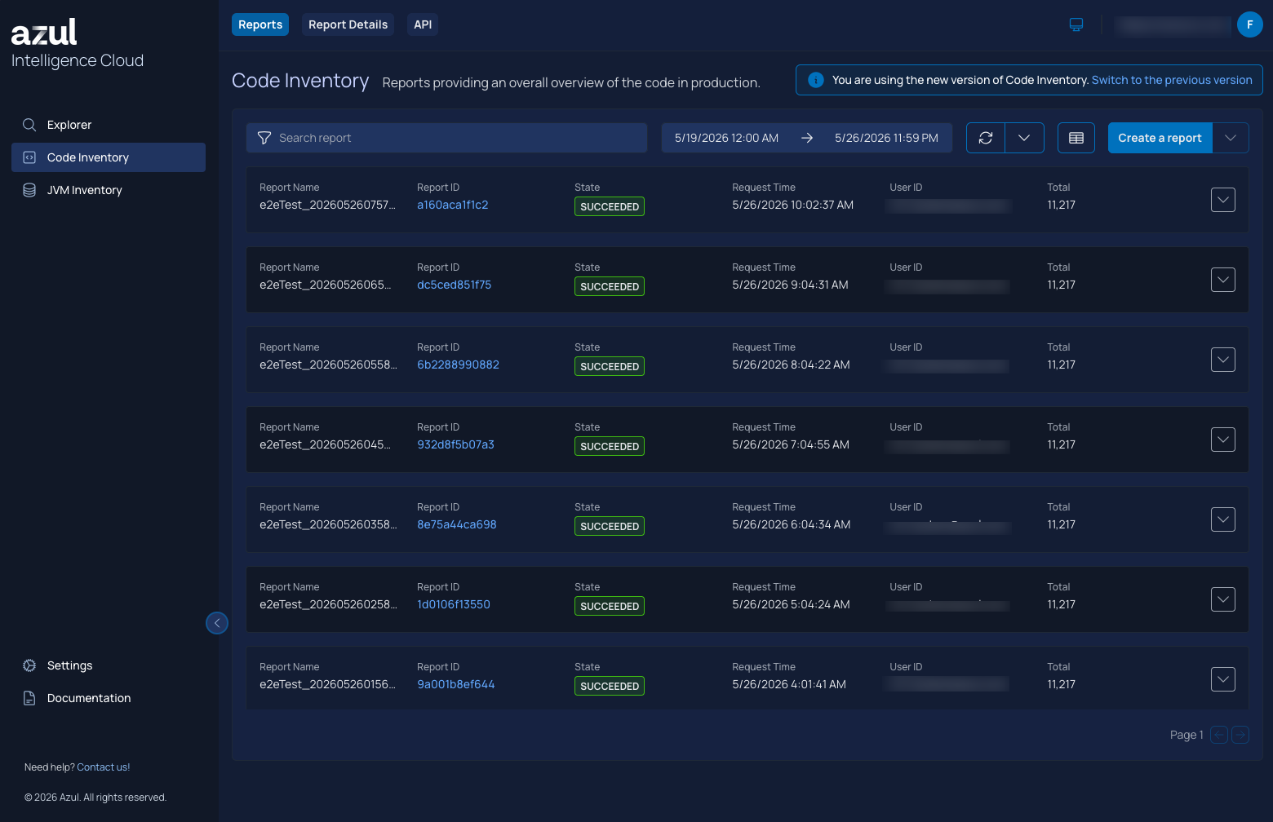The height and width of the screenshot is (822, 1273).
Task: Select Code Inventory in the sidebar
Action: pos(109,157)
